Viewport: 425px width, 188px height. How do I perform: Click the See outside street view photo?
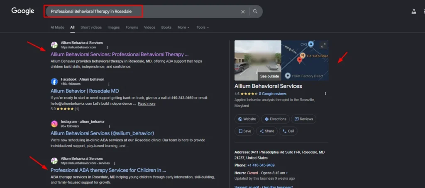pos(258,60)
